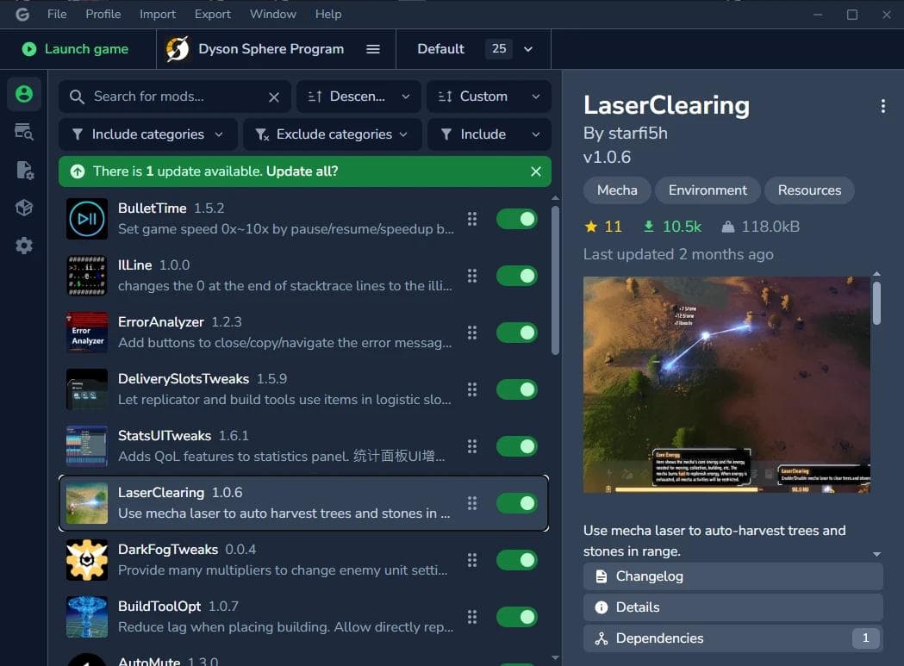The width and height of the screenshot is (904, 666).
Task: Expand the Dependencies section
Action: tap(733, 638)
